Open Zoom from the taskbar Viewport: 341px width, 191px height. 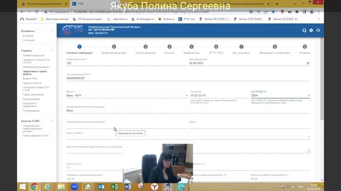tap(75, 187)
